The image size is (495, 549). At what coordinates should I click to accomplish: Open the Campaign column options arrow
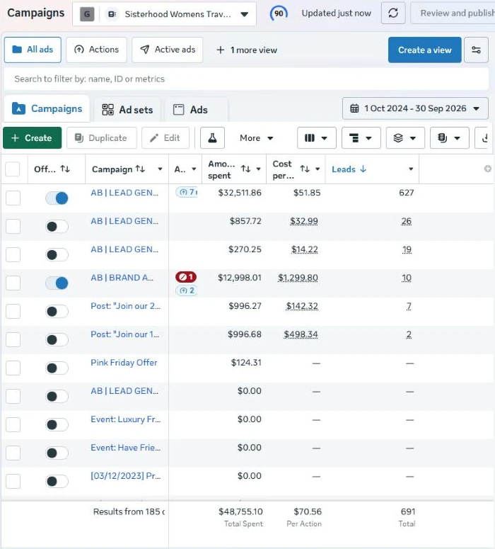[160, 169]
